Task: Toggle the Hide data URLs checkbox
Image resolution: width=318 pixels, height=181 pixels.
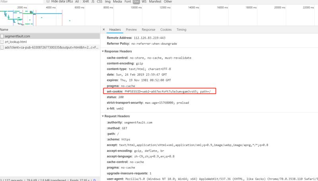Action: tap(48, 1)
